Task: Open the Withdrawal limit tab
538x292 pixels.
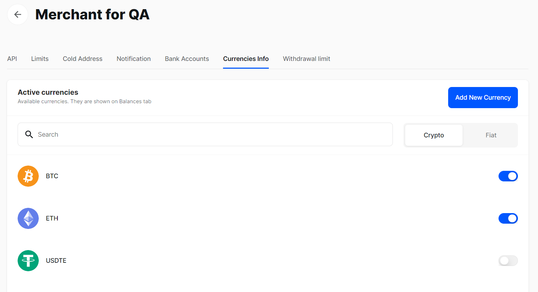Action: [306, 59]
